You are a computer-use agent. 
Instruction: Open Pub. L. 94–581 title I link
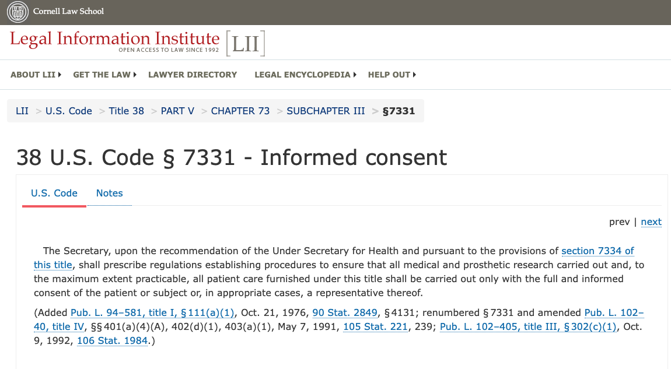152,313
